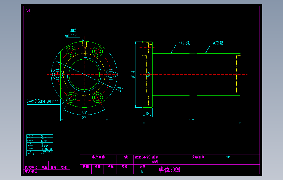Select the M8X1 thread annotation

tap(73, 30)
